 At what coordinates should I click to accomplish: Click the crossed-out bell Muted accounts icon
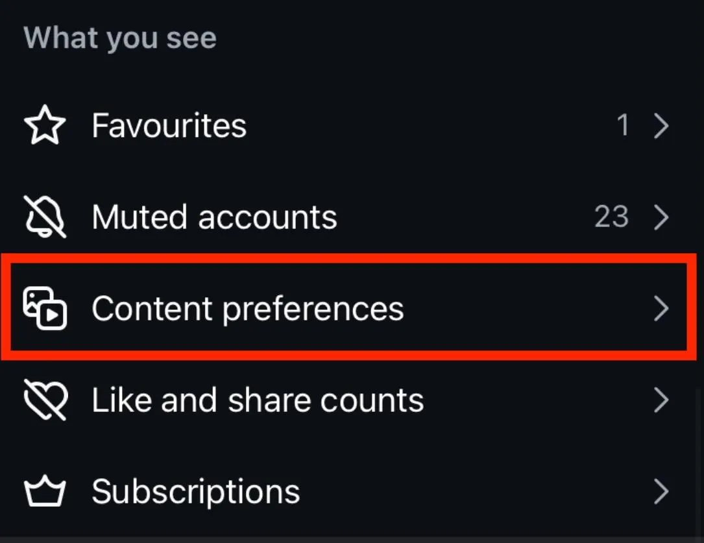tap(45, 216)
